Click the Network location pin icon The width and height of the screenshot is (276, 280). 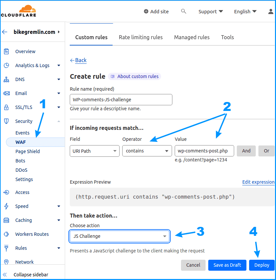(6, 262)
